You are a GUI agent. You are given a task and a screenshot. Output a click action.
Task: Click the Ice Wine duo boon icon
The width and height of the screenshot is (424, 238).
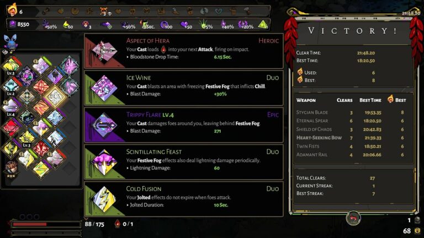[x=104, y=88]
